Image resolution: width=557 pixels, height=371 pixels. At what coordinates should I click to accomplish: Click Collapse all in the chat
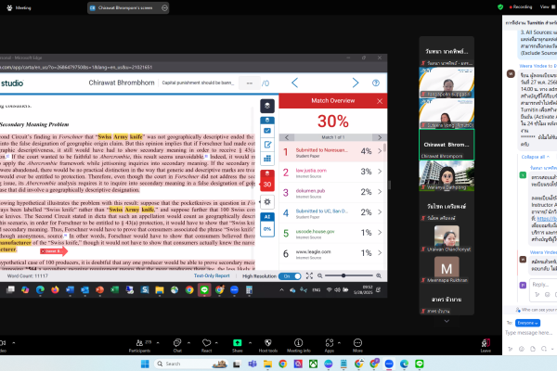tap(536, 157)
